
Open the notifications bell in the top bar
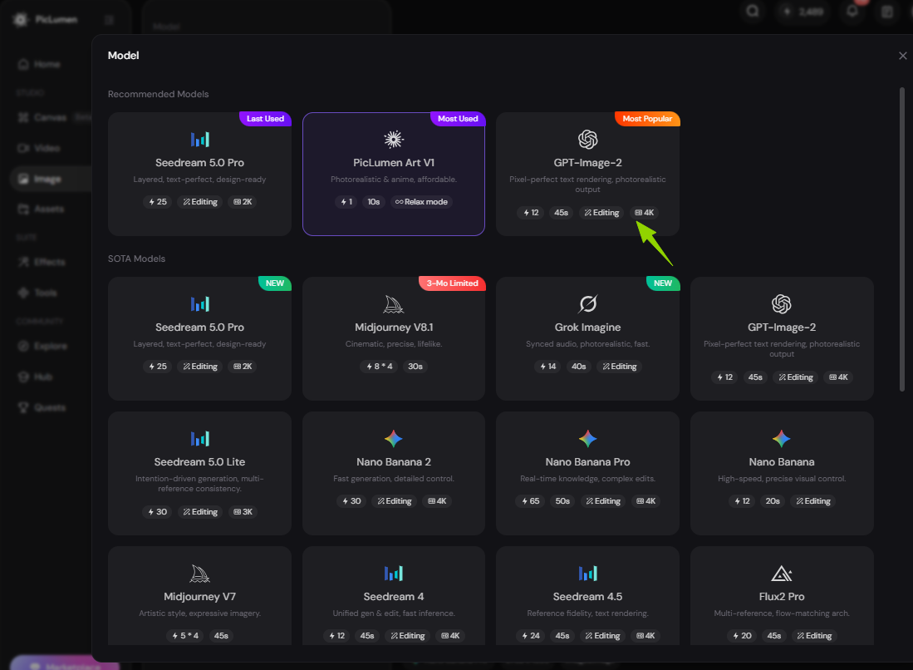tap(852, 11)
